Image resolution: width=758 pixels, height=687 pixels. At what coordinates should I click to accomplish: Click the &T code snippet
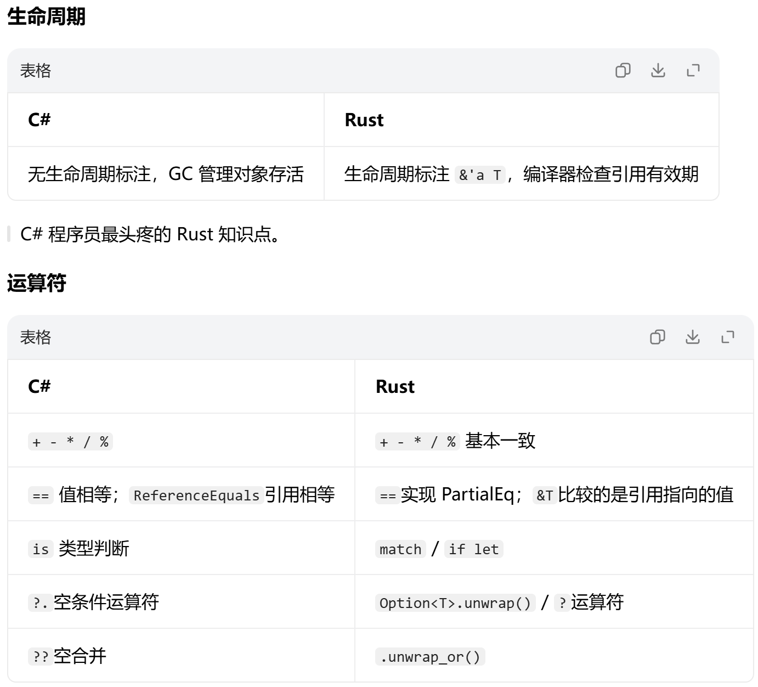(545, 495)
